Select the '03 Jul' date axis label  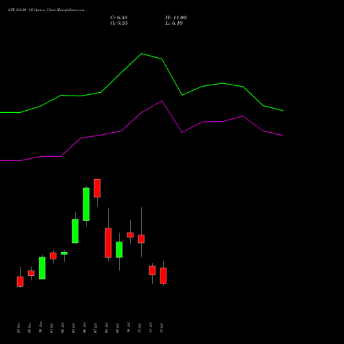74,327
